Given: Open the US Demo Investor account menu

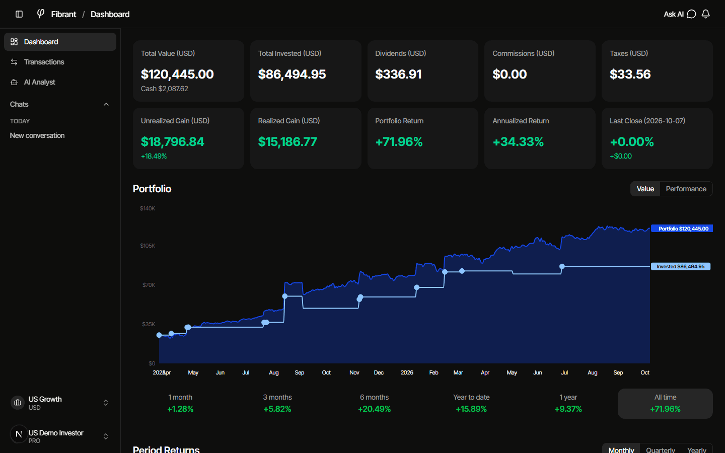Looking at the screenshot, I should 60,436.
